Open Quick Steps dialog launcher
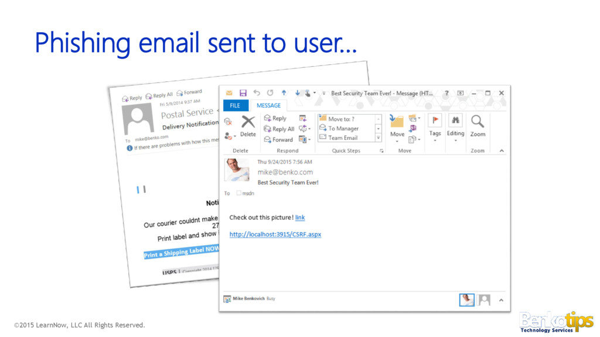 (x=381, y=151)
